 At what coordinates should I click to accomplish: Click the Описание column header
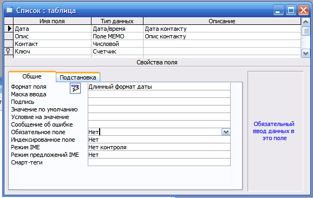pyautogui.click(x=222, y=21)
